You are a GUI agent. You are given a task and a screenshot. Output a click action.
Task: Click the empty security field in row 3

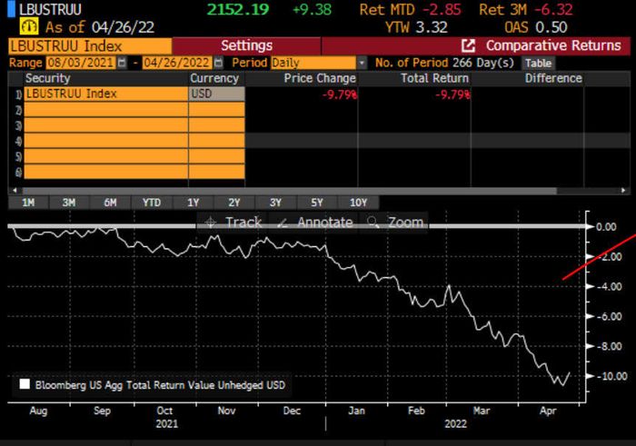tap(106, 125)
